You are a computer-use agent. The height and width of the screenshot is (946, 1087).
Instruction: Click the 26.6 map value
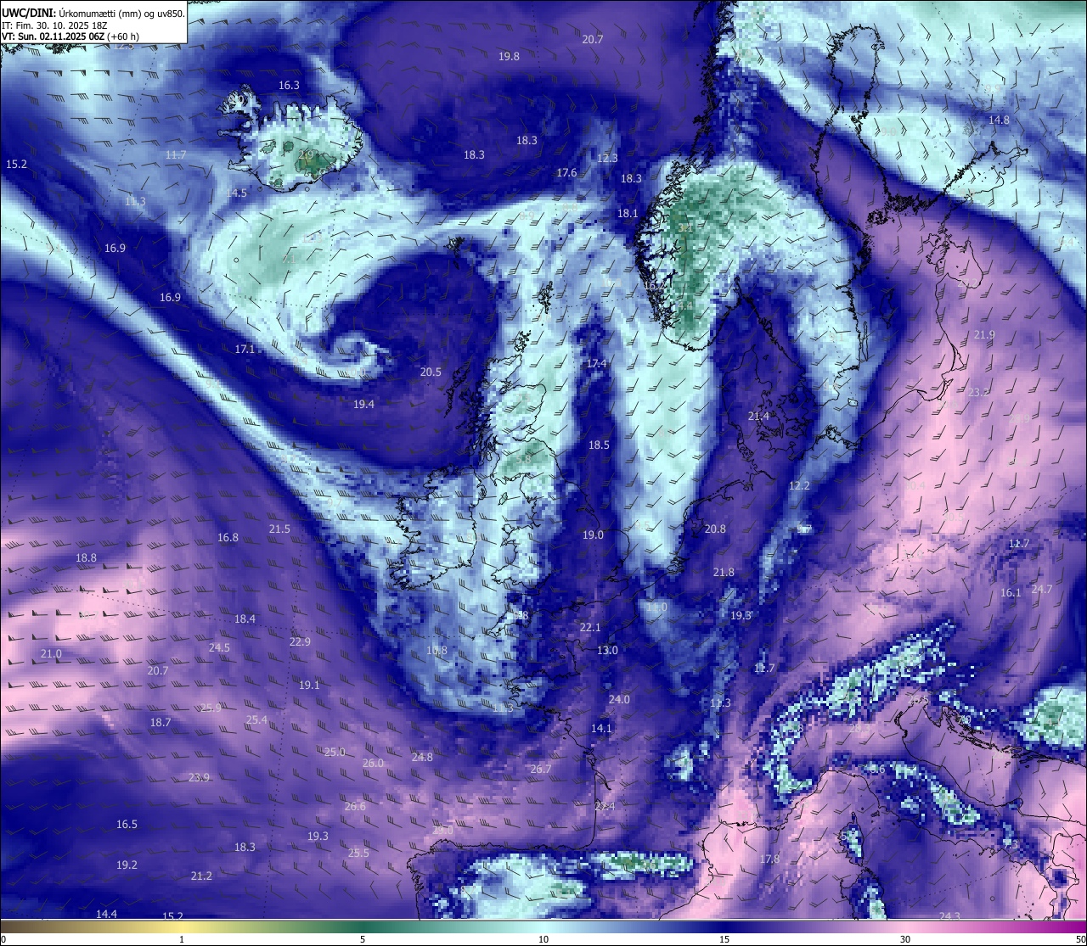click(355, 806)
